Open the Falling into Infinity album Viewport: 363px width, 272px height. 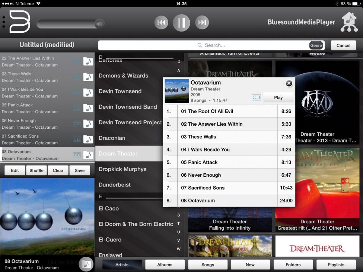click(x=230, y=219)
